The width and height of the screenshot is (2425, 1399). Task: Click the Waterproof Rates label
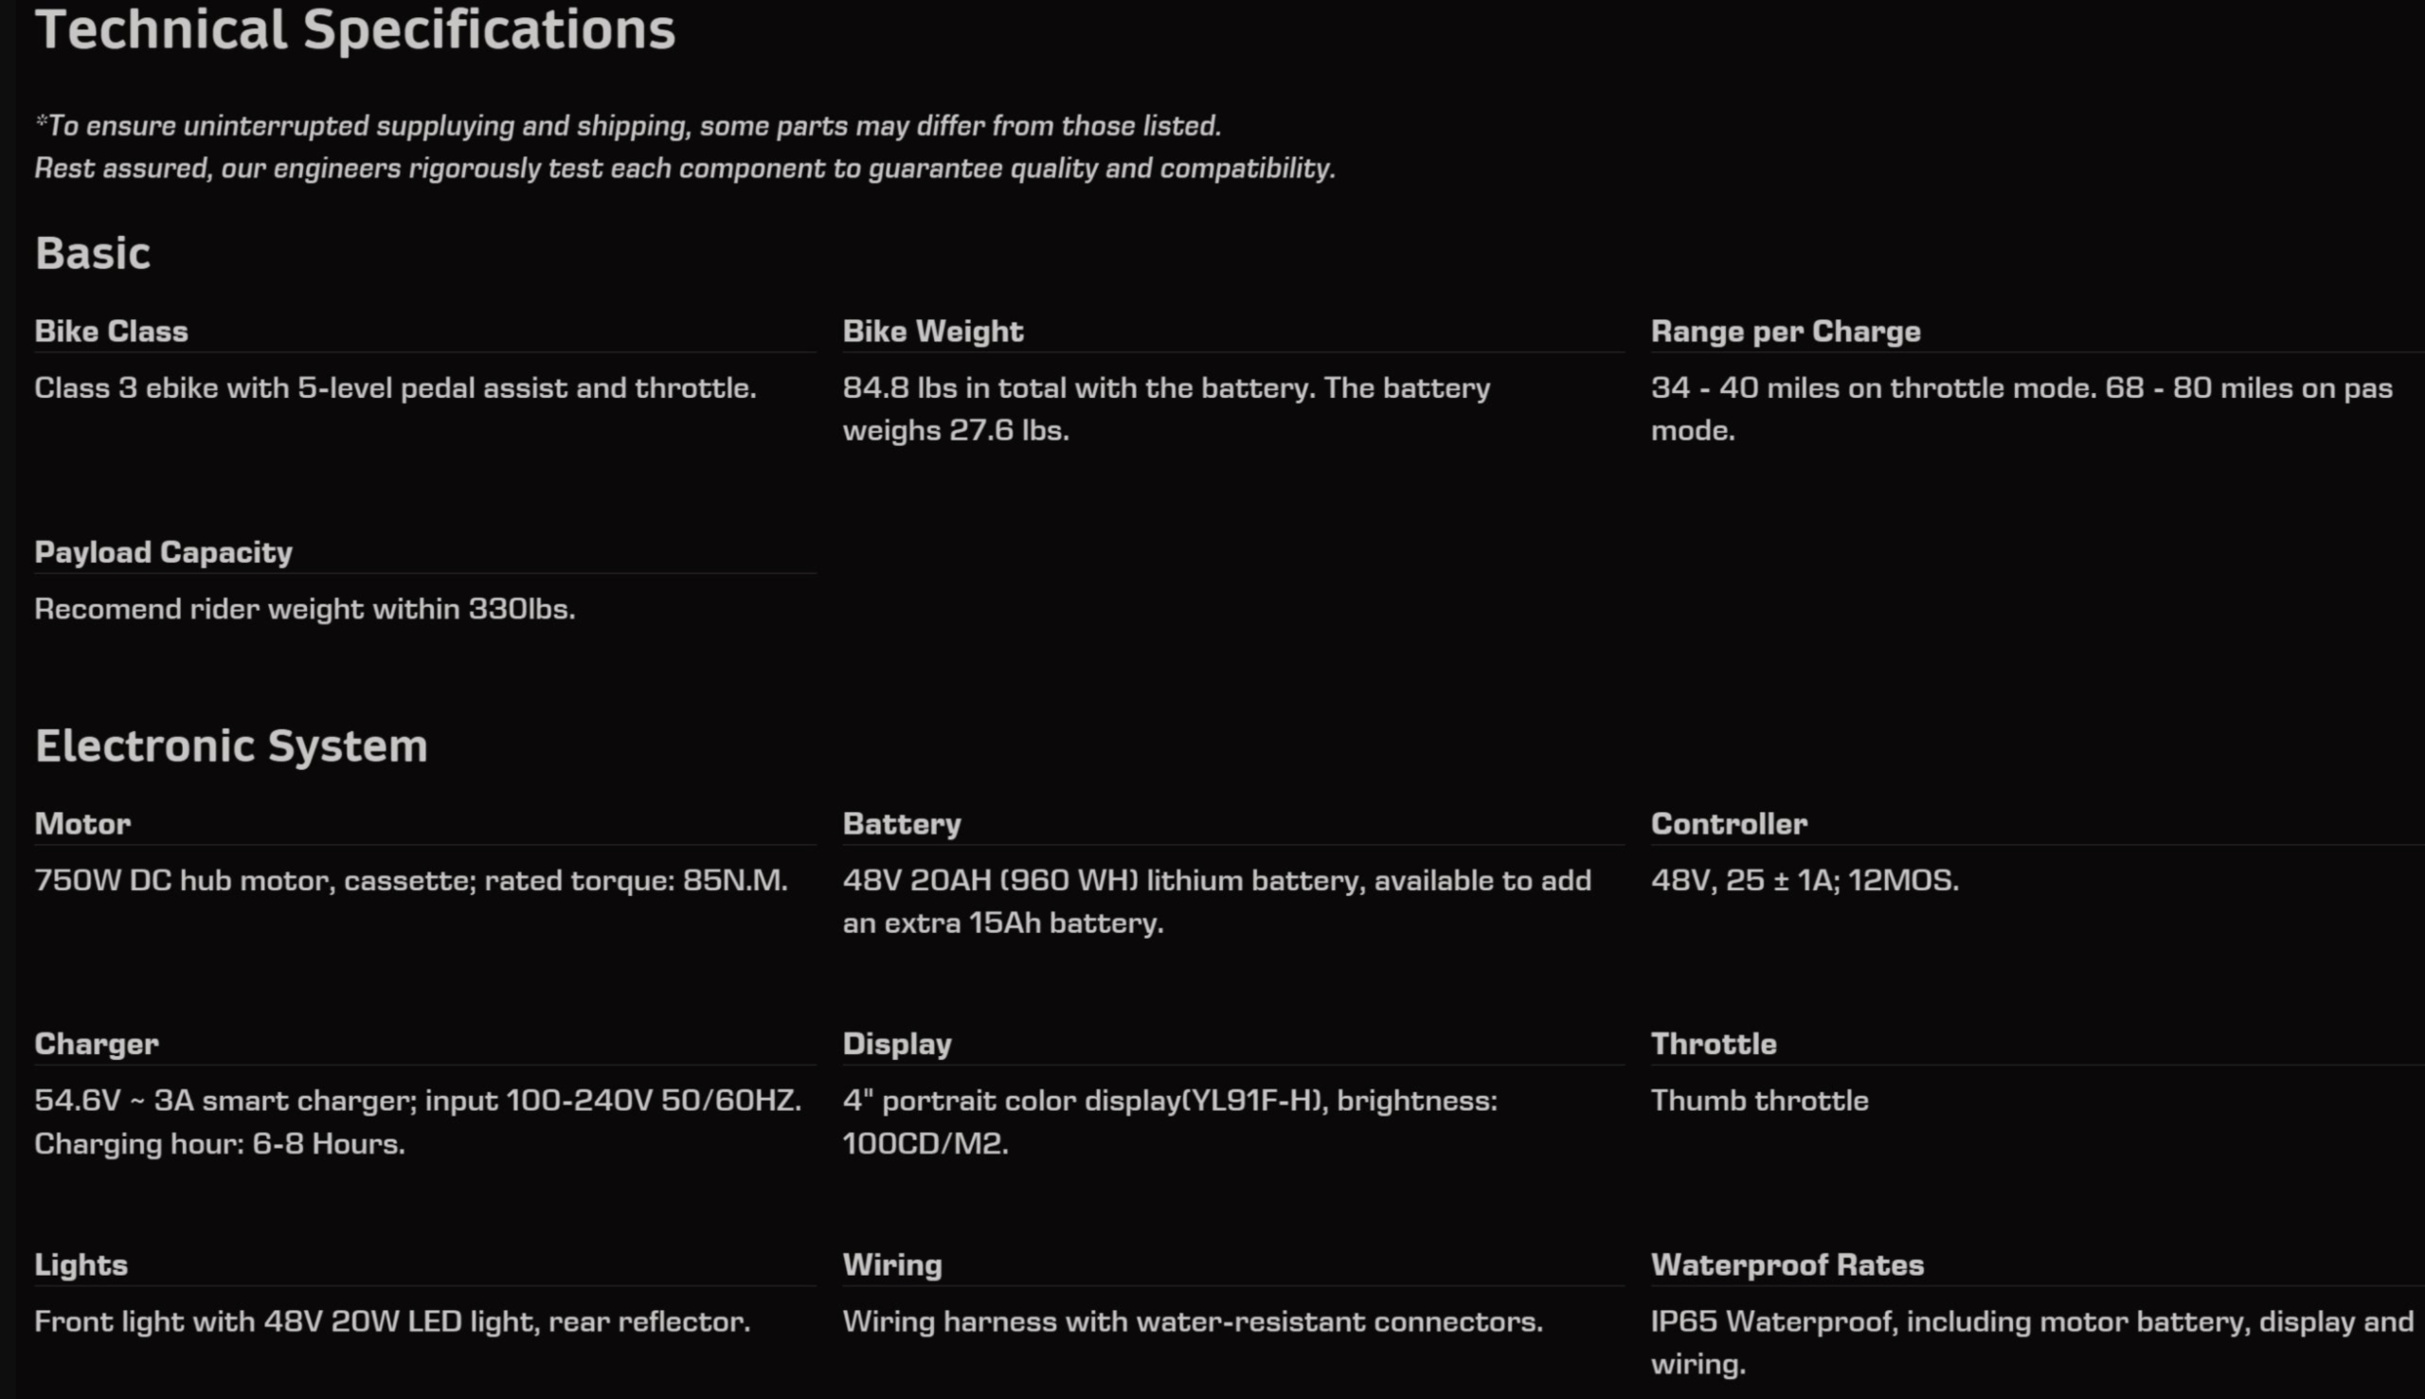(x=1787, y=1264)
